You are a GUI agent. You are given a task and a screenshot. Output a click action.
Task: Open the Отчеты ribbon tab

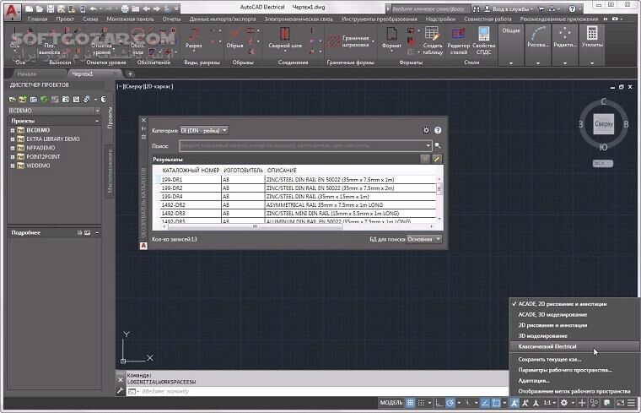[x=171, y=19]
